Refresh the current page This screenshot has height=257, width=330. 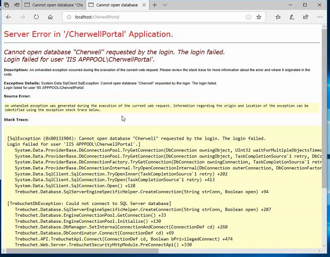(36, 17)
